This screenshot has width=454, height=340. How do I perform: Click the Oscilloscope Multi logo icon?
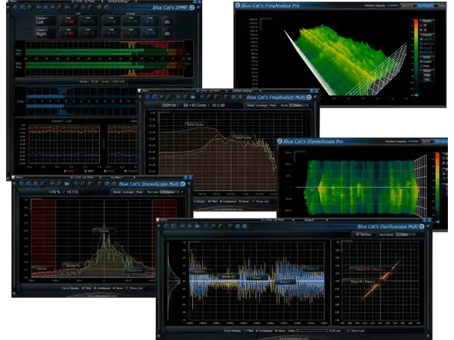(422, 226)
